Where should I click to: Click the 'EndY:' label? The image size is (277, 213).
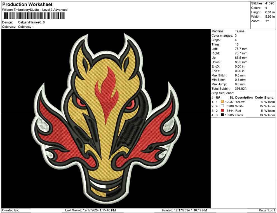coord(216,71)
